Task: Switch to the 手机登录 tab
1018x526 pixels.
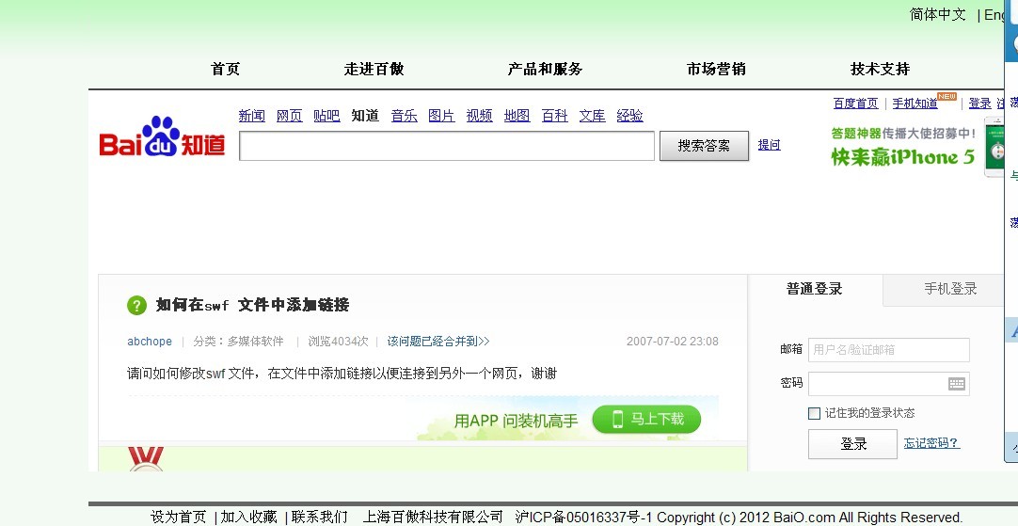Action: [949, 289]
